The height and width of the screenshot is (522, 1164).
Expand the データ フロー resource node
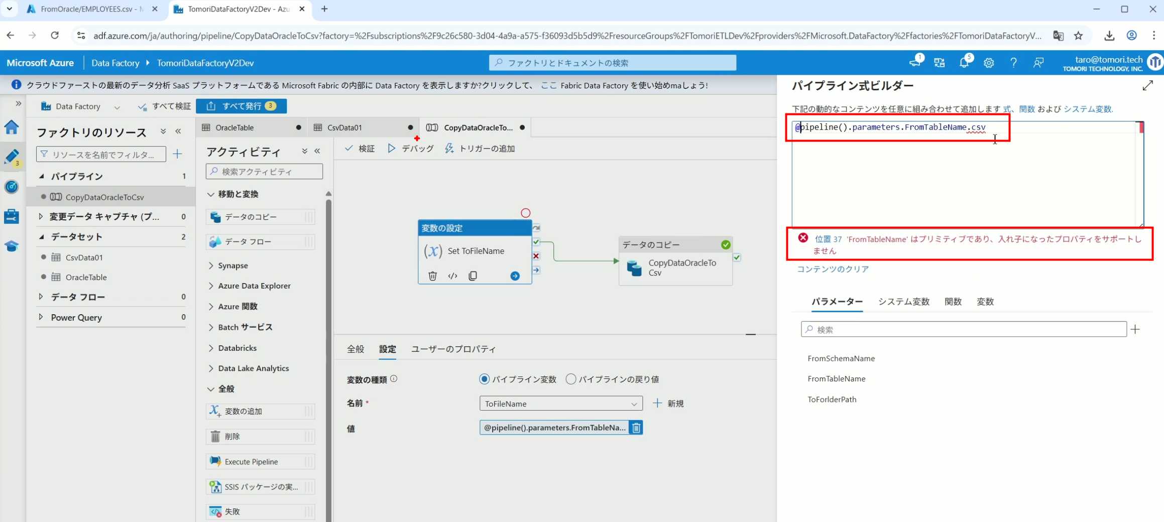41,297
